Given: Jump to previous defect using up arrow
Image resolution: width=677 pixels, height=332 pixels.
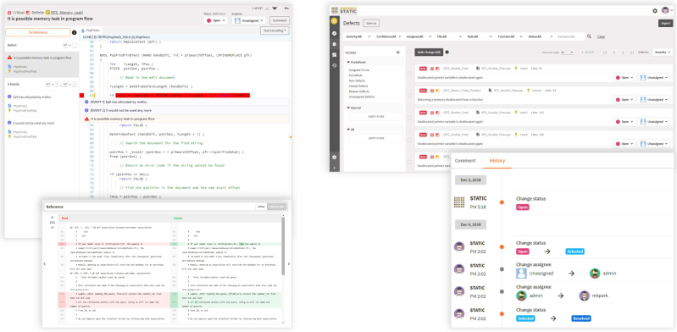Looking at the screenshot, I should [x=266, y=8].
